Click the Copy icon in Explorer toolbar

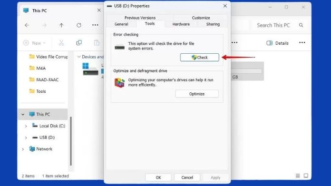(x=79, y=43)
